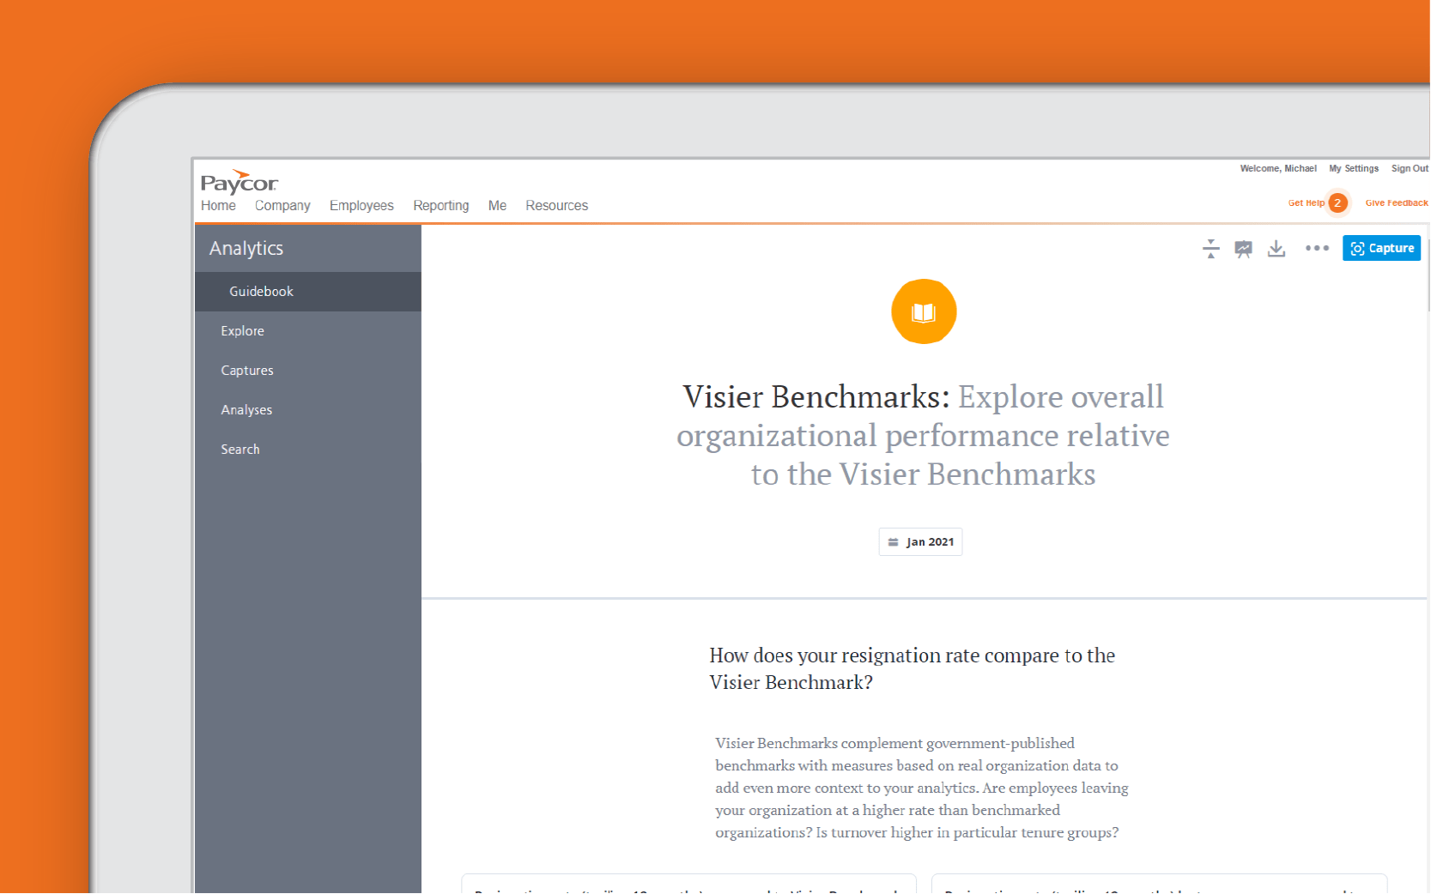This screenshot has width=1431, height=894.
Task: Open the Resources menu
Action: click(x=557, y=206)
